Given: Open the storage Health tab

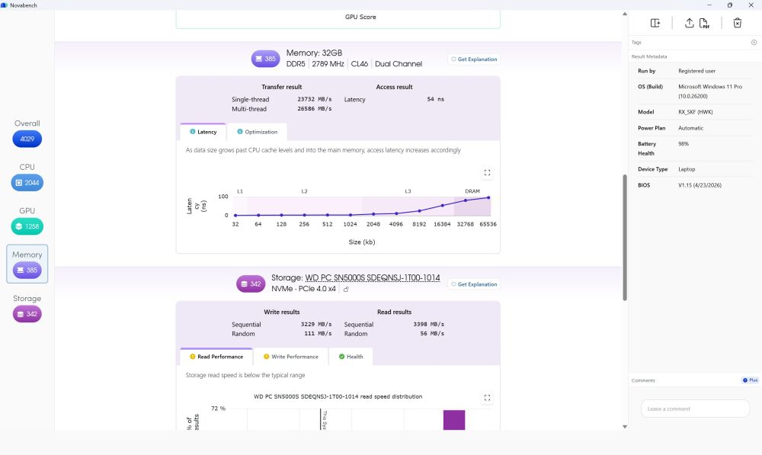Looking at the screenshot, I should (x=351, y=357).
